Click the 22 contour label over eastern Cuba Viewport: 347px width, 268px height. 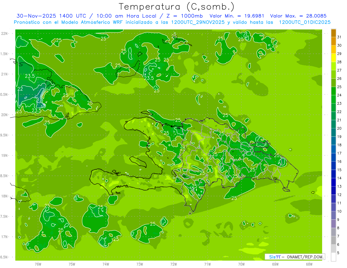click(20, 89)
